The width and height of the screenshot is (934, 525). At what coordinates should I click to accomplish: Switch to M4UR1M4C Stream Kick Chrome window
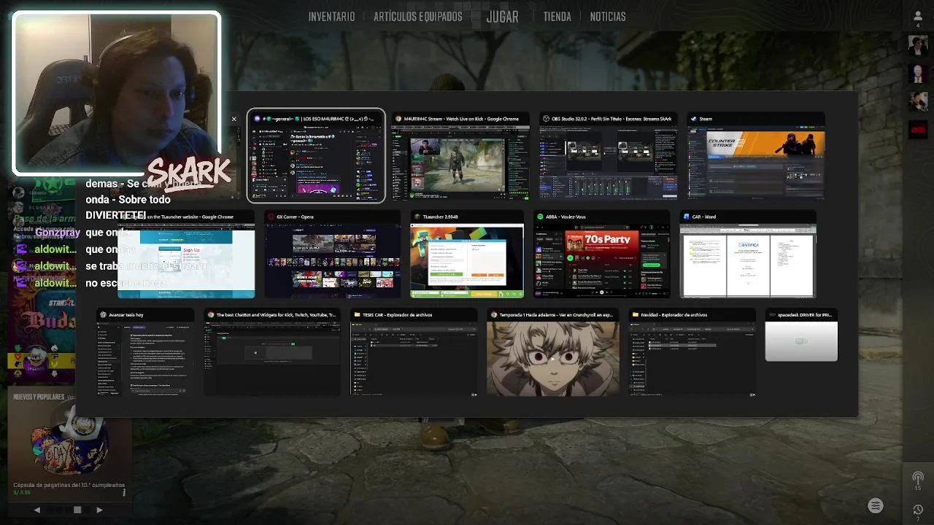coord(460,156)
